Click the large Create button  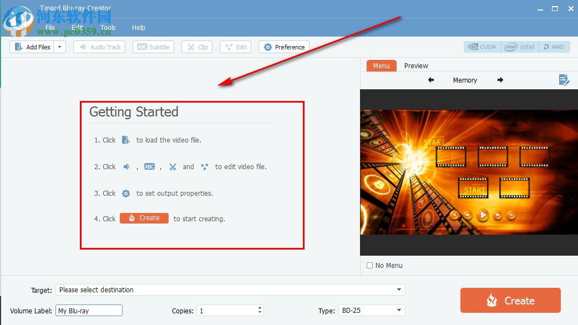510,300
